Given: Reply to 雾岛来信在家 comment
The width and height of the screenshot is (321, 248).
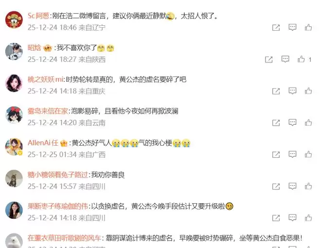Looking at the screenshot, I should coord(292,123).
